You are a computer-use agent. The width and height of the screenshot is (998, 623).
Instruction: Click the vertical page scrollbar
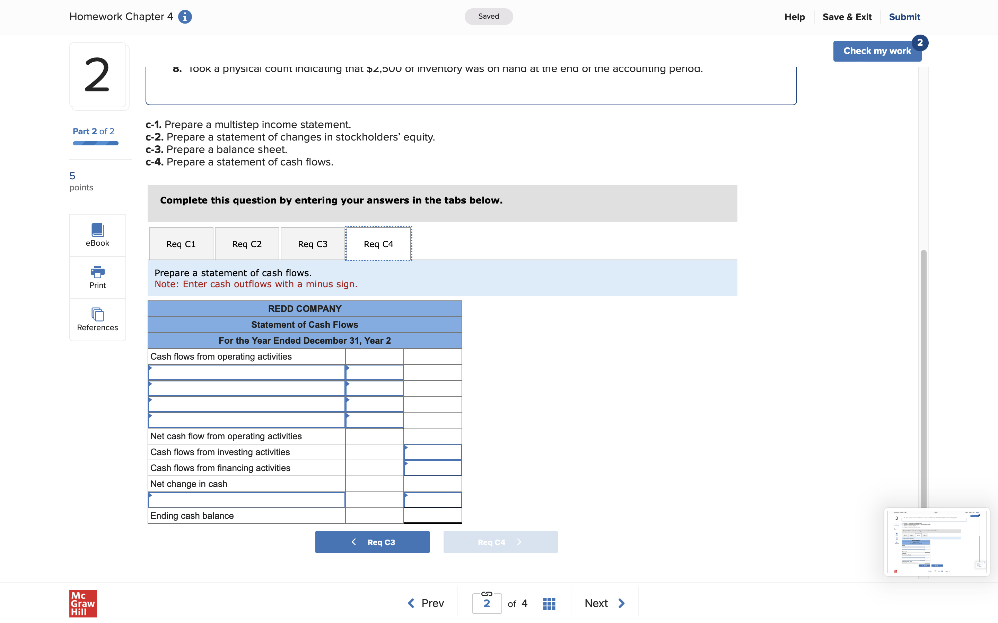(923, 371)
